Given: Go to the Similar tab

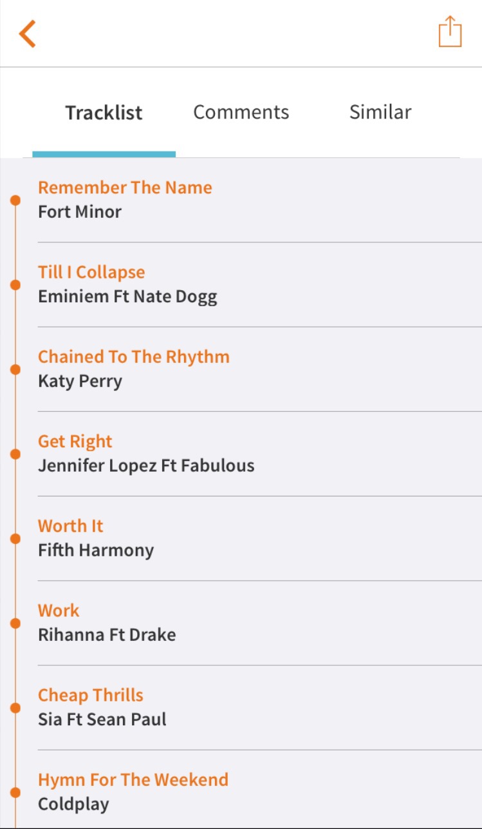Looking at the screenshot, I should (380, 112).
